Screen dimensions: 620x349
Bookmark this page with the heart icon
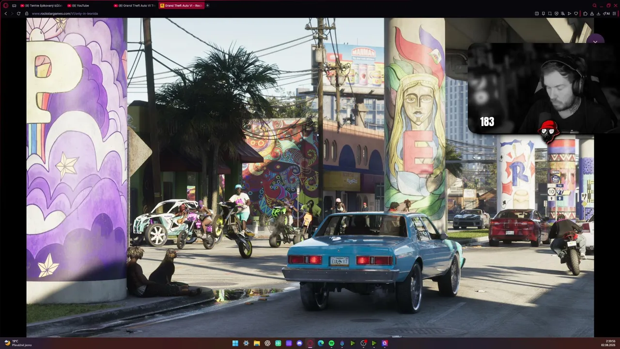576,14
